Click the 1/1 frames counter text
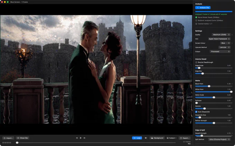Image resolution: width=235 pixels, height=146 pixels. [187, 142]
